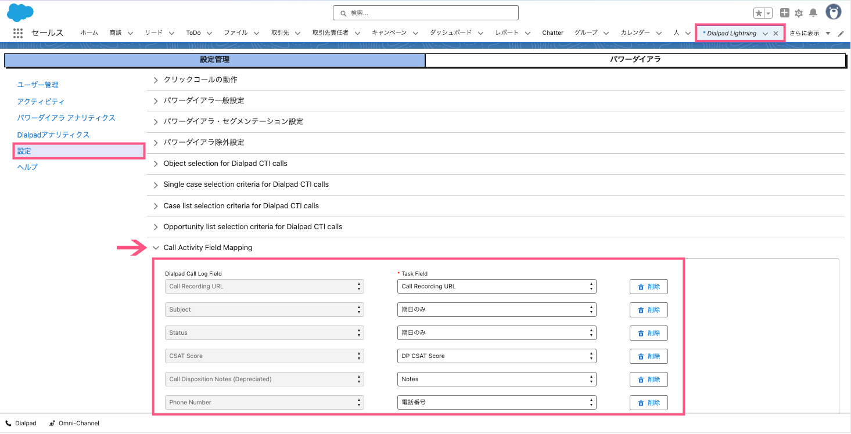This screenshot has width=851, height=434.
Task: Open the favorites list dropdown arrow
Action: 769,13
